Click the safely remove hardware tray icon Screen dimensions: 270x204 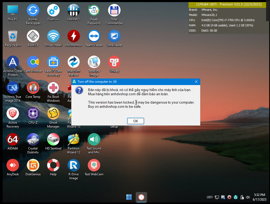[x=242, y=197]
